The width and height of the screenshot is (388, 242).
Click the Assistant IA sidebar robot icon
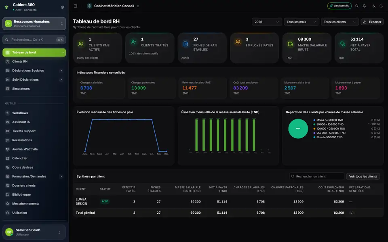point(7,122)
